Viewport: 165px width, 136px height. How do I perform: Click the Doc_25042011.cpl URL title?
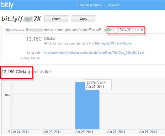tap(74, 30)
